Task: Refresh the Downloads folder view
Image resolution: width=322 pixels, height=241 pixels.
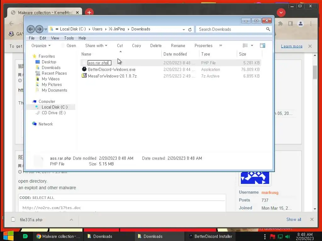Action: [x=190, y=29]
